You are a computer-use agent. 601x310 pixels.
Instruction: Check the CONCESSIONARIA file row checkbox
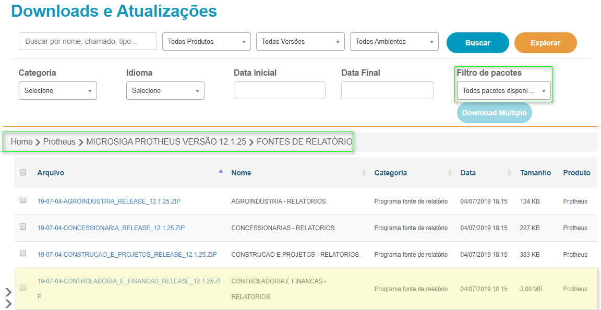click(x=23, y=226)
